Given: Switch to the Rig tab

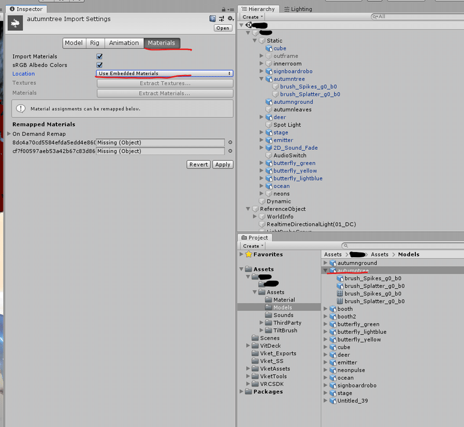Looking at the screenshot, I should [95, 43].
